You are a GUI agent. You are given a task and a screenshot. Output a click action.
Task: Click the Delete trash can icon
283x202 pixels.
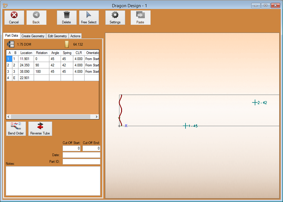point(67,15)
